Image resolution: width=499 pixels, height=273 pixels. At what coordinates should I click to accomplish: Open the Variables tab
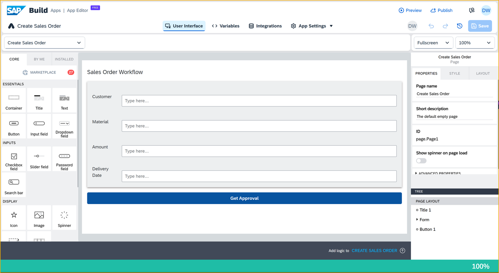[226, 26]
